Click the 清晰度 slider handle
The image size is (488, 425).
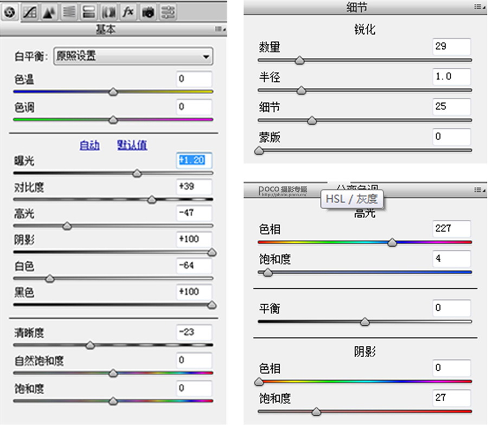coord(90,345)
